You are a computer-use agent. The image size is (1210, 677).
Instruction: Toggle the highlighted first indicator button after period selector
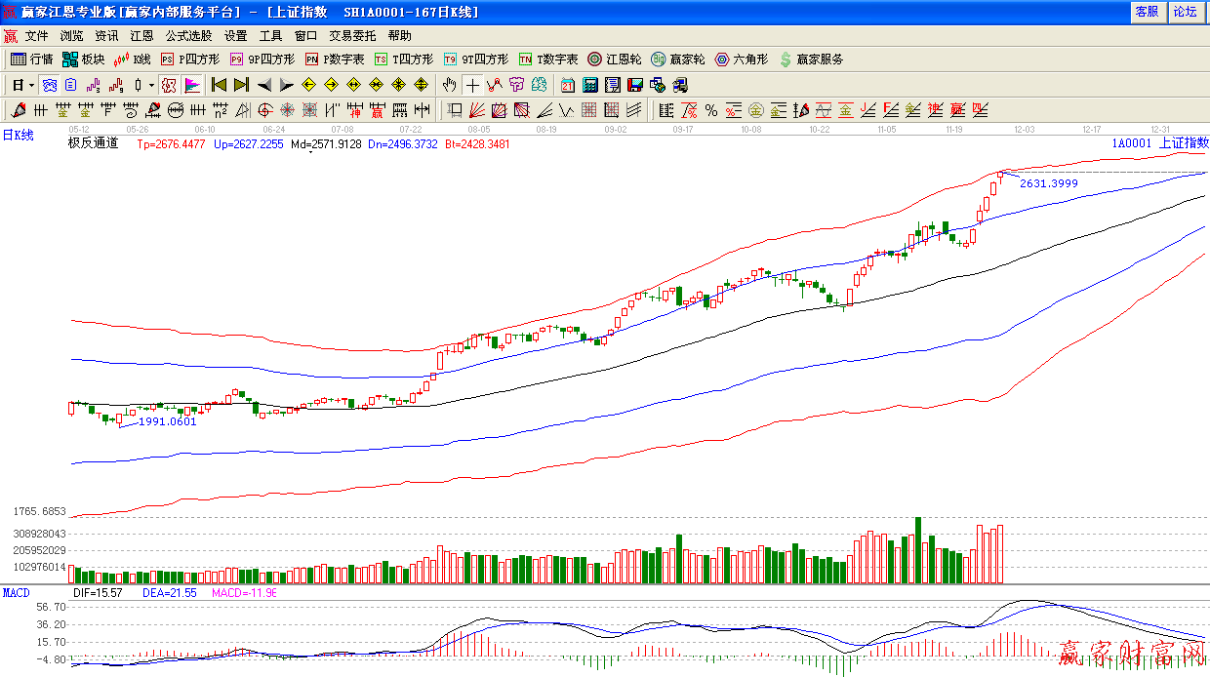point(49,85)
